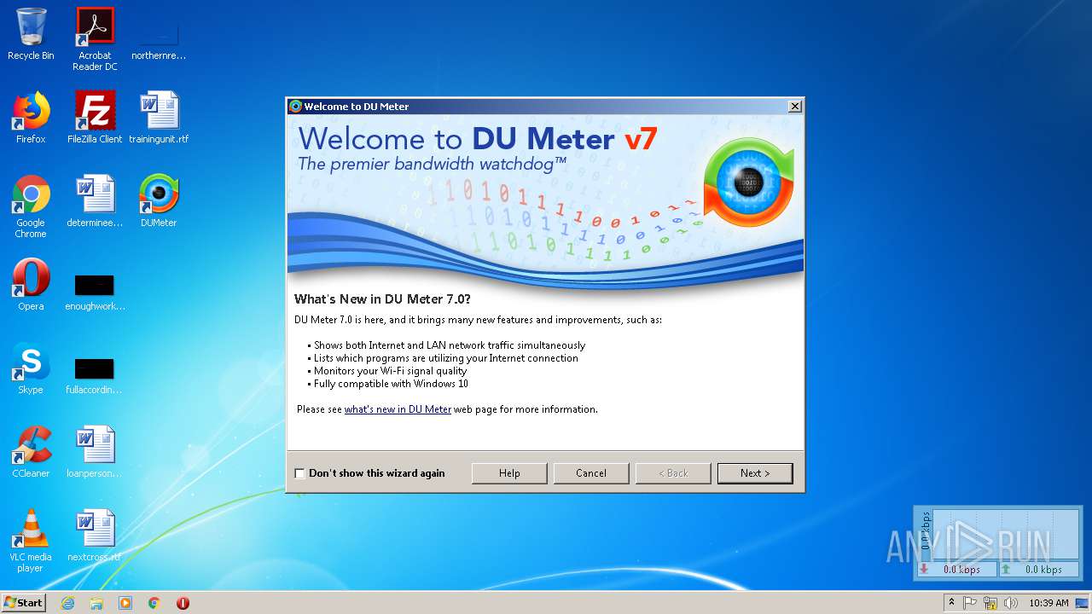Open Firefox desktop shortcut
The height and width of the screenshot is (614, 1092).
(x=31, y=118)
